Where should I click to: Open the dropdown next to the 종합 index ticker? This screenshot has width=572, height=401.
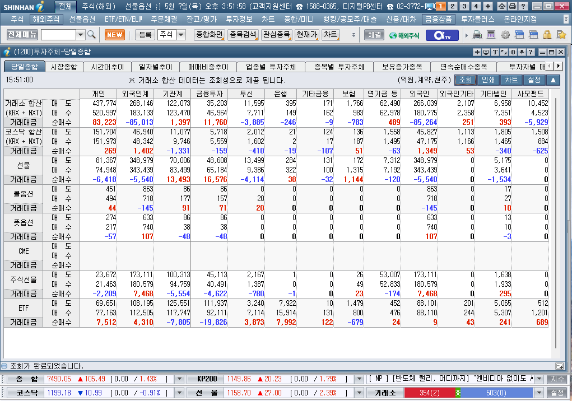[x=179, y=379]
